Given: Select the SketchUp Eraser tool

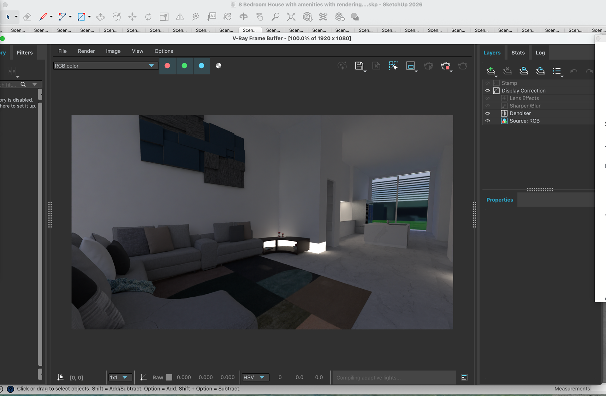Looking at the screenshot, I should click(27, 17).
